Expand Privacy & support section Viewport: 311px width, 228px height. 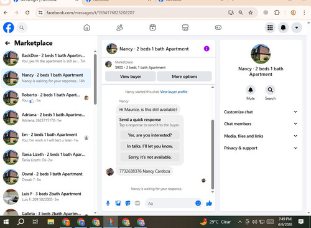(261, 148)
